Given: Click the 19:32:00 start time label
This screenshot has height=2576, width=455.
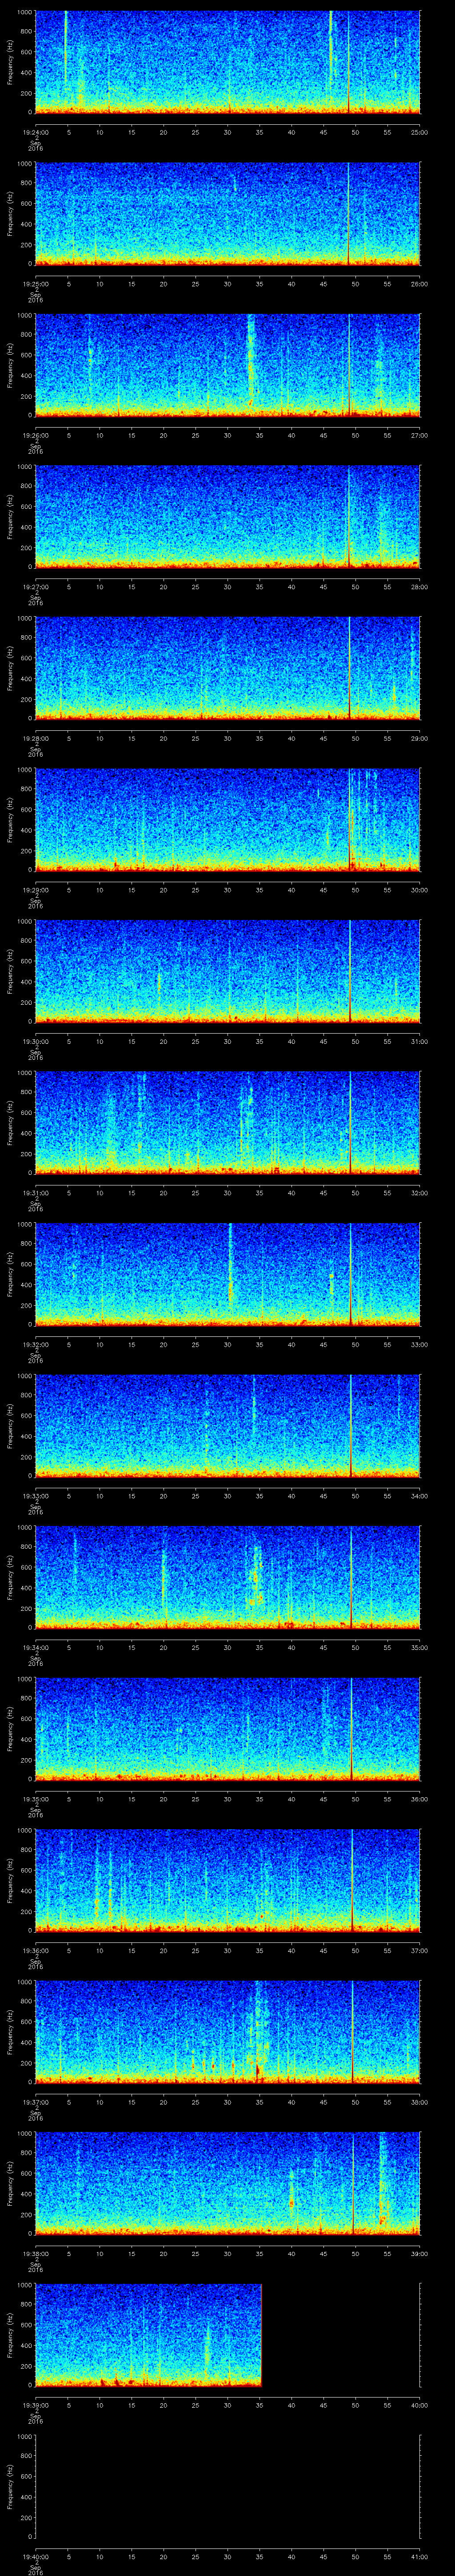Looking at the screenshot, I should click(x=35, y=1344).
